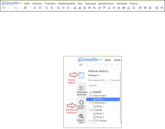Click the layers stack icon in the top toolbar

[162, 8]
